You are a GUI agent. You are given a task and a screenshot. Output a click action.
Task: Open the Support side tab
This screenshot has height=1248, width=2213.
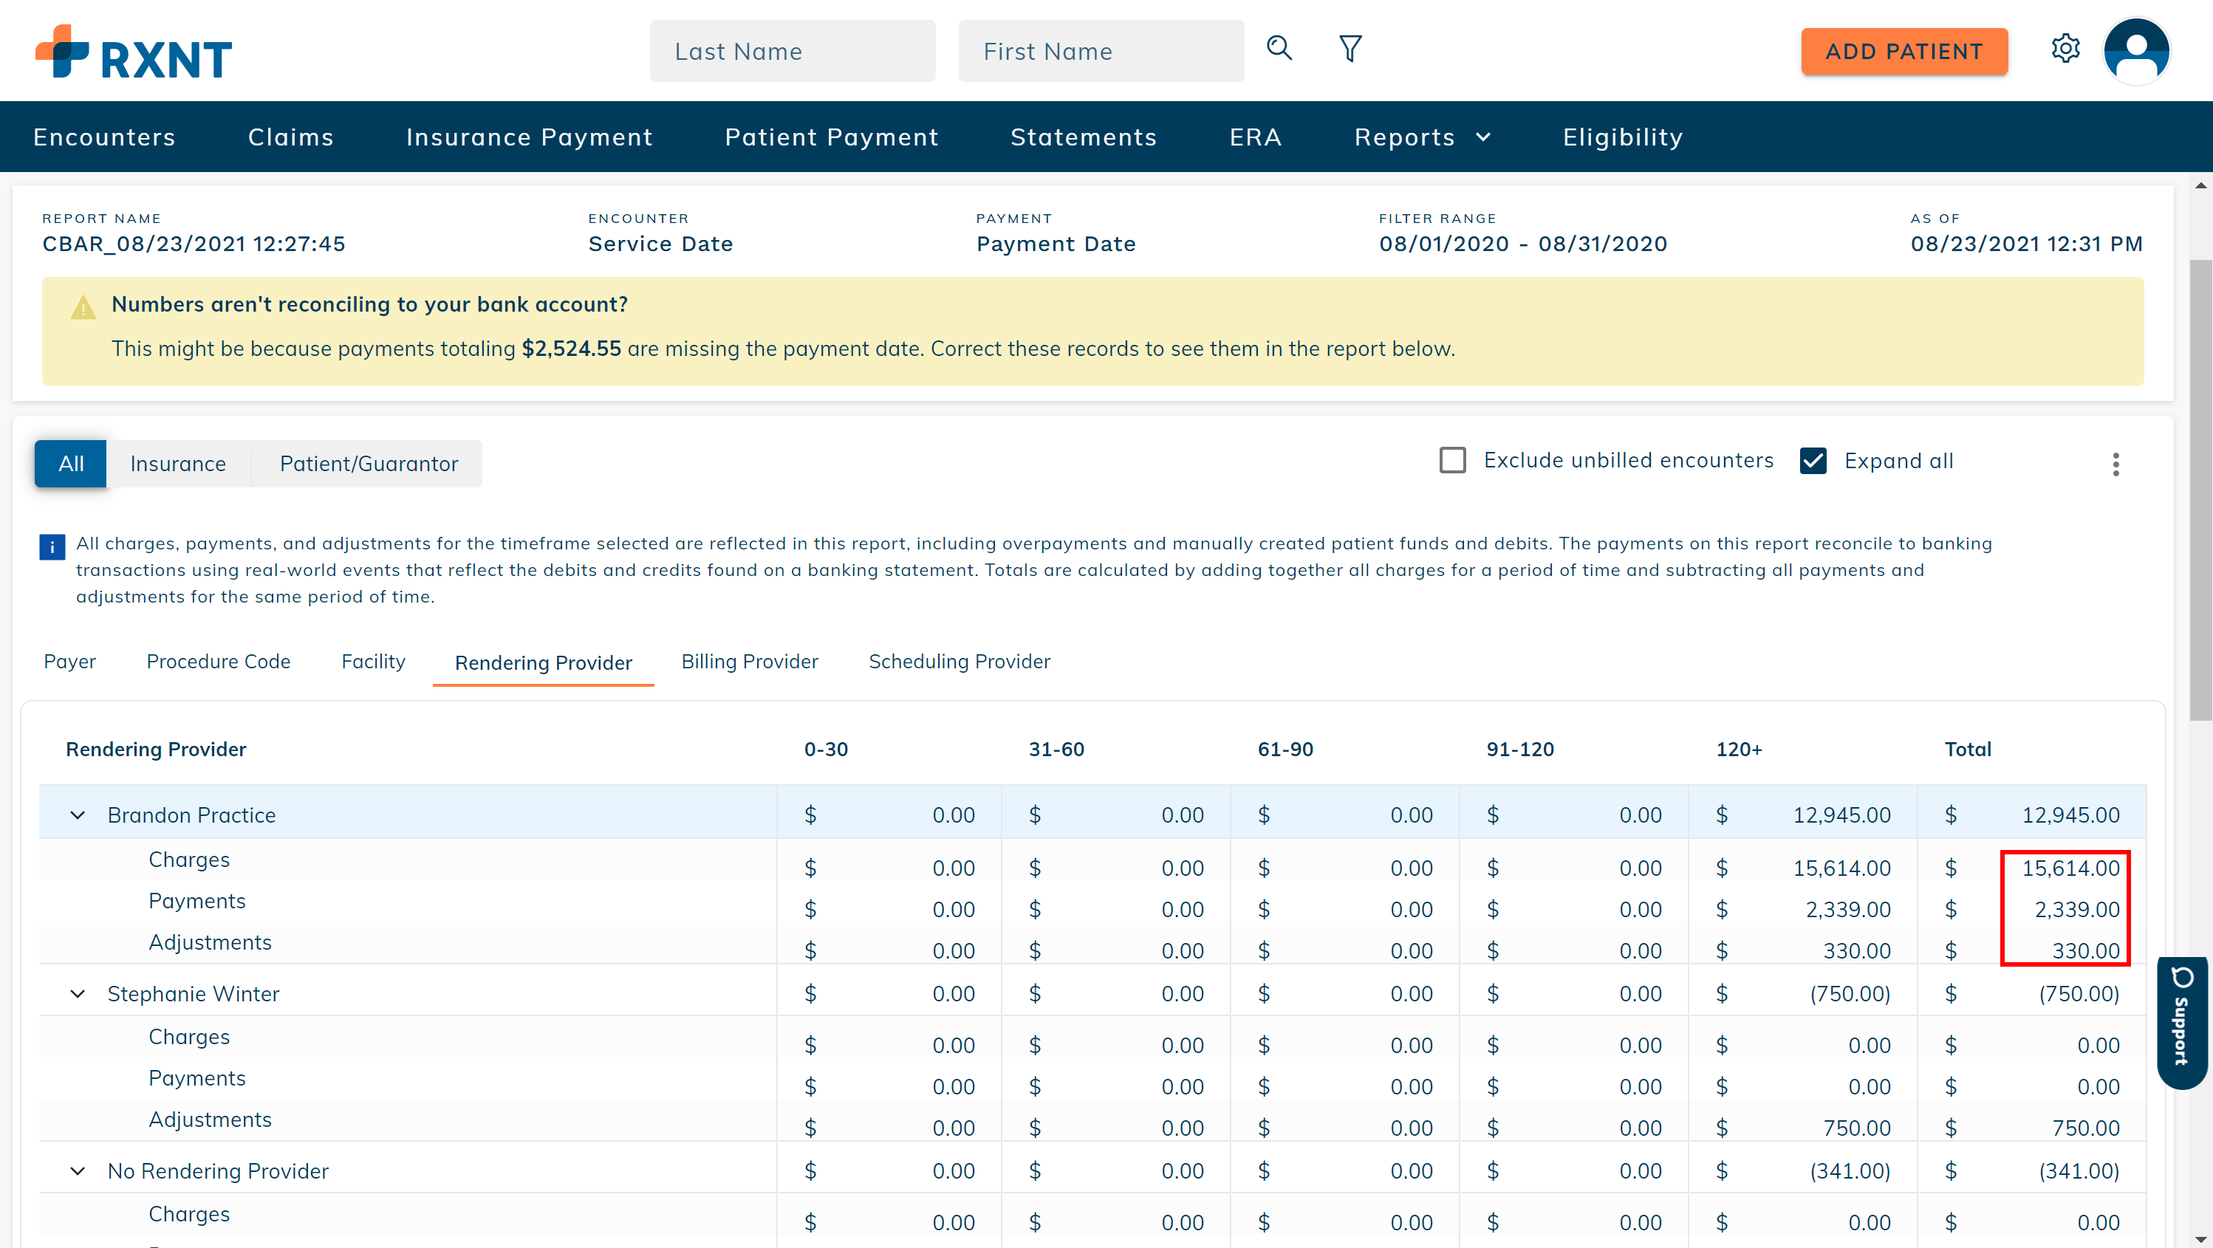[x=2181, y=1022]
